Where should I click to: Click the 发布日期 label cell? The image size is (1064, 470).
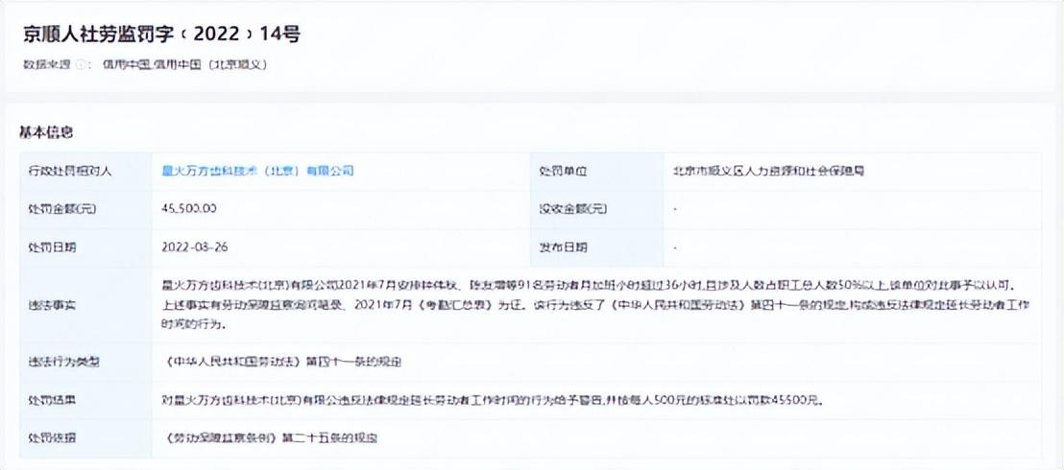coord(597,247)
